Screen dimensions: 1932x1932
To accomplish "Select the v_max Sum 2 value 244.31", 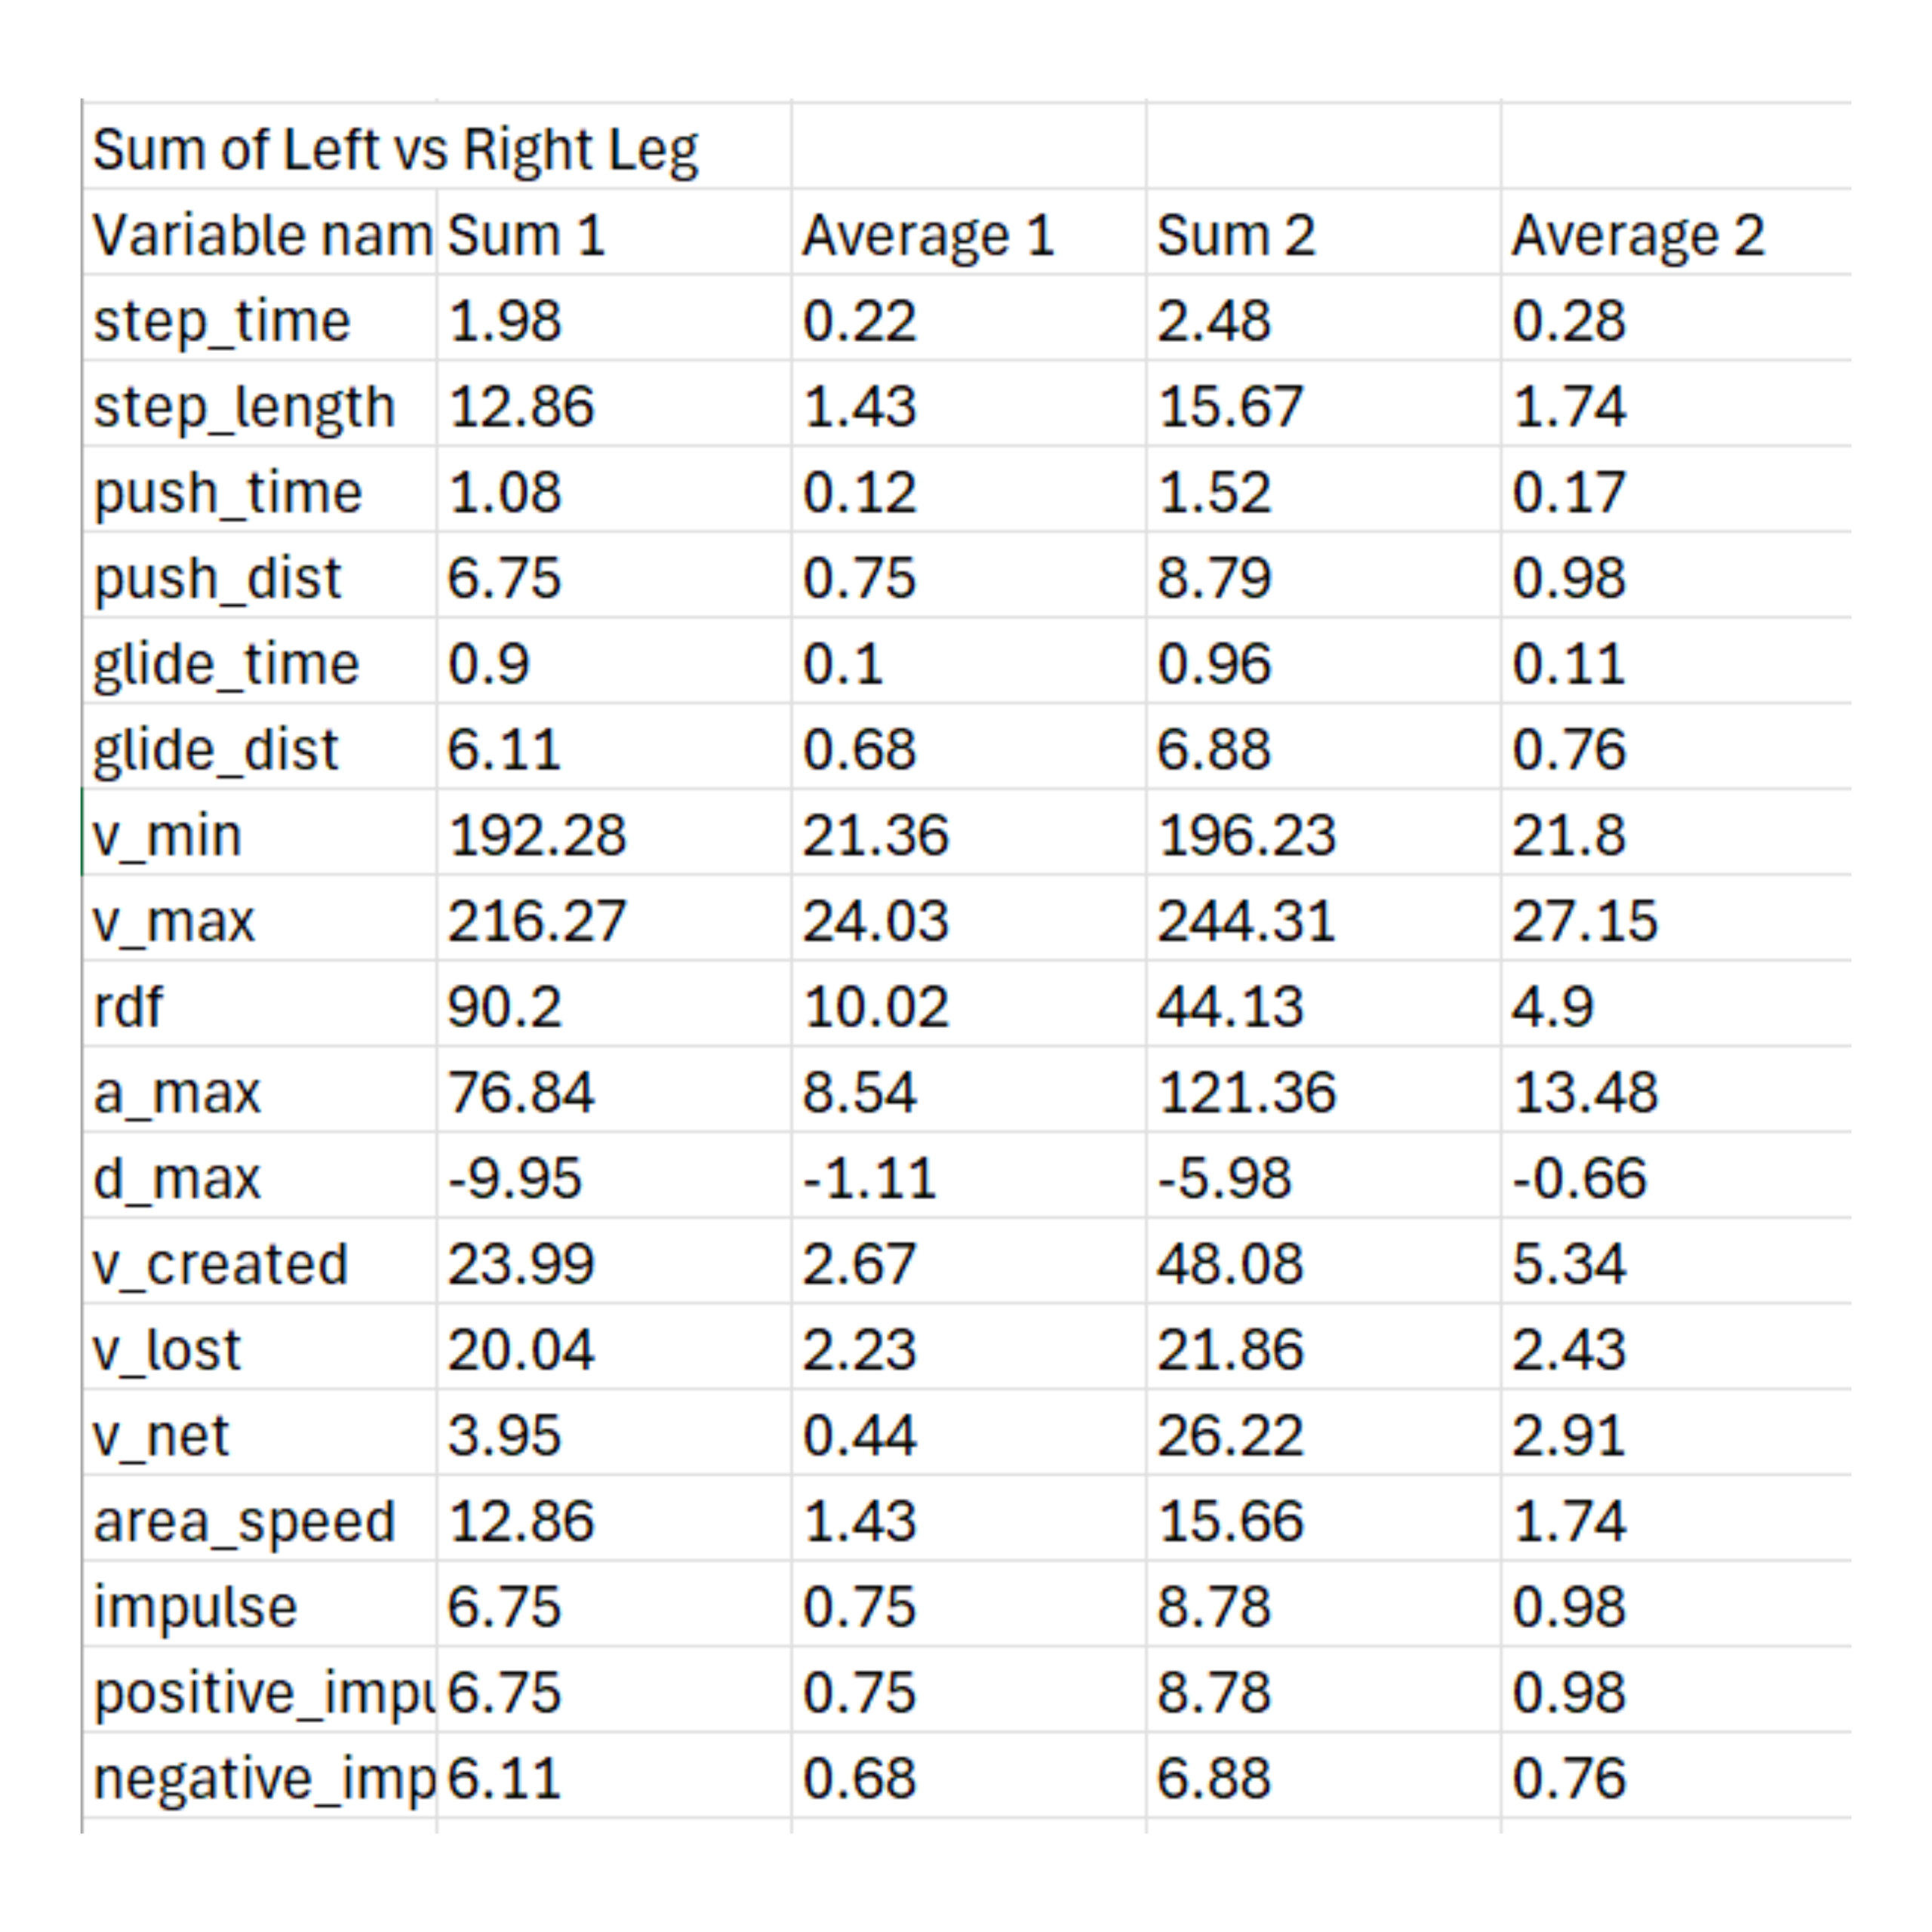I will (1246, 921).
